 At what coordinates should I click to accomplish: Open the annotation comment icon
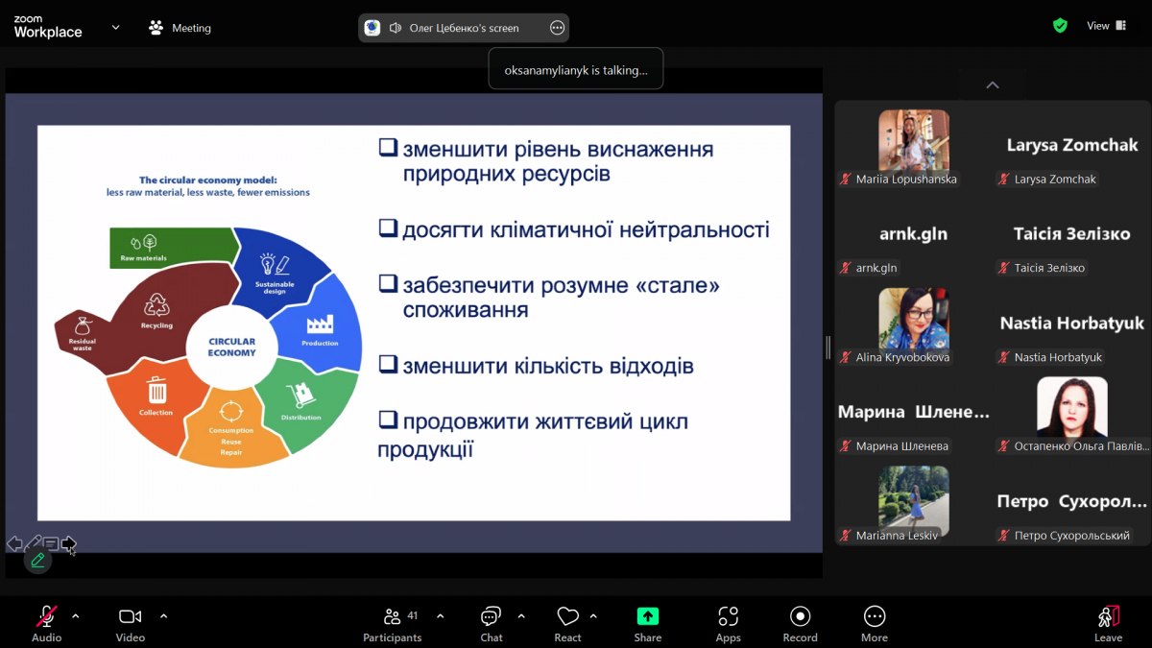tap(51, 544)
